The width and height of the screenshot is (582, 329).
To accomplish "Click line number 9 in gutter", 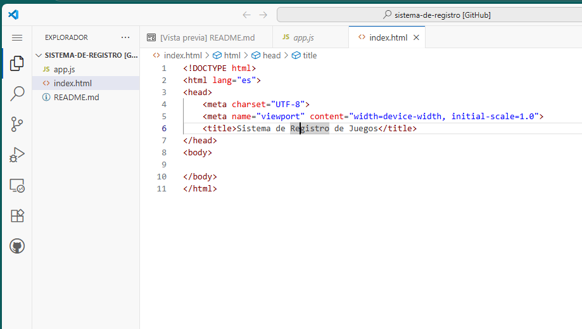I will (163, 165).
